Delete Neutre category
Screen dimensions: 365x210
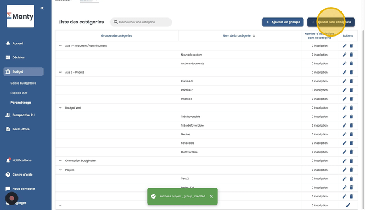click(x=351, y=135)
